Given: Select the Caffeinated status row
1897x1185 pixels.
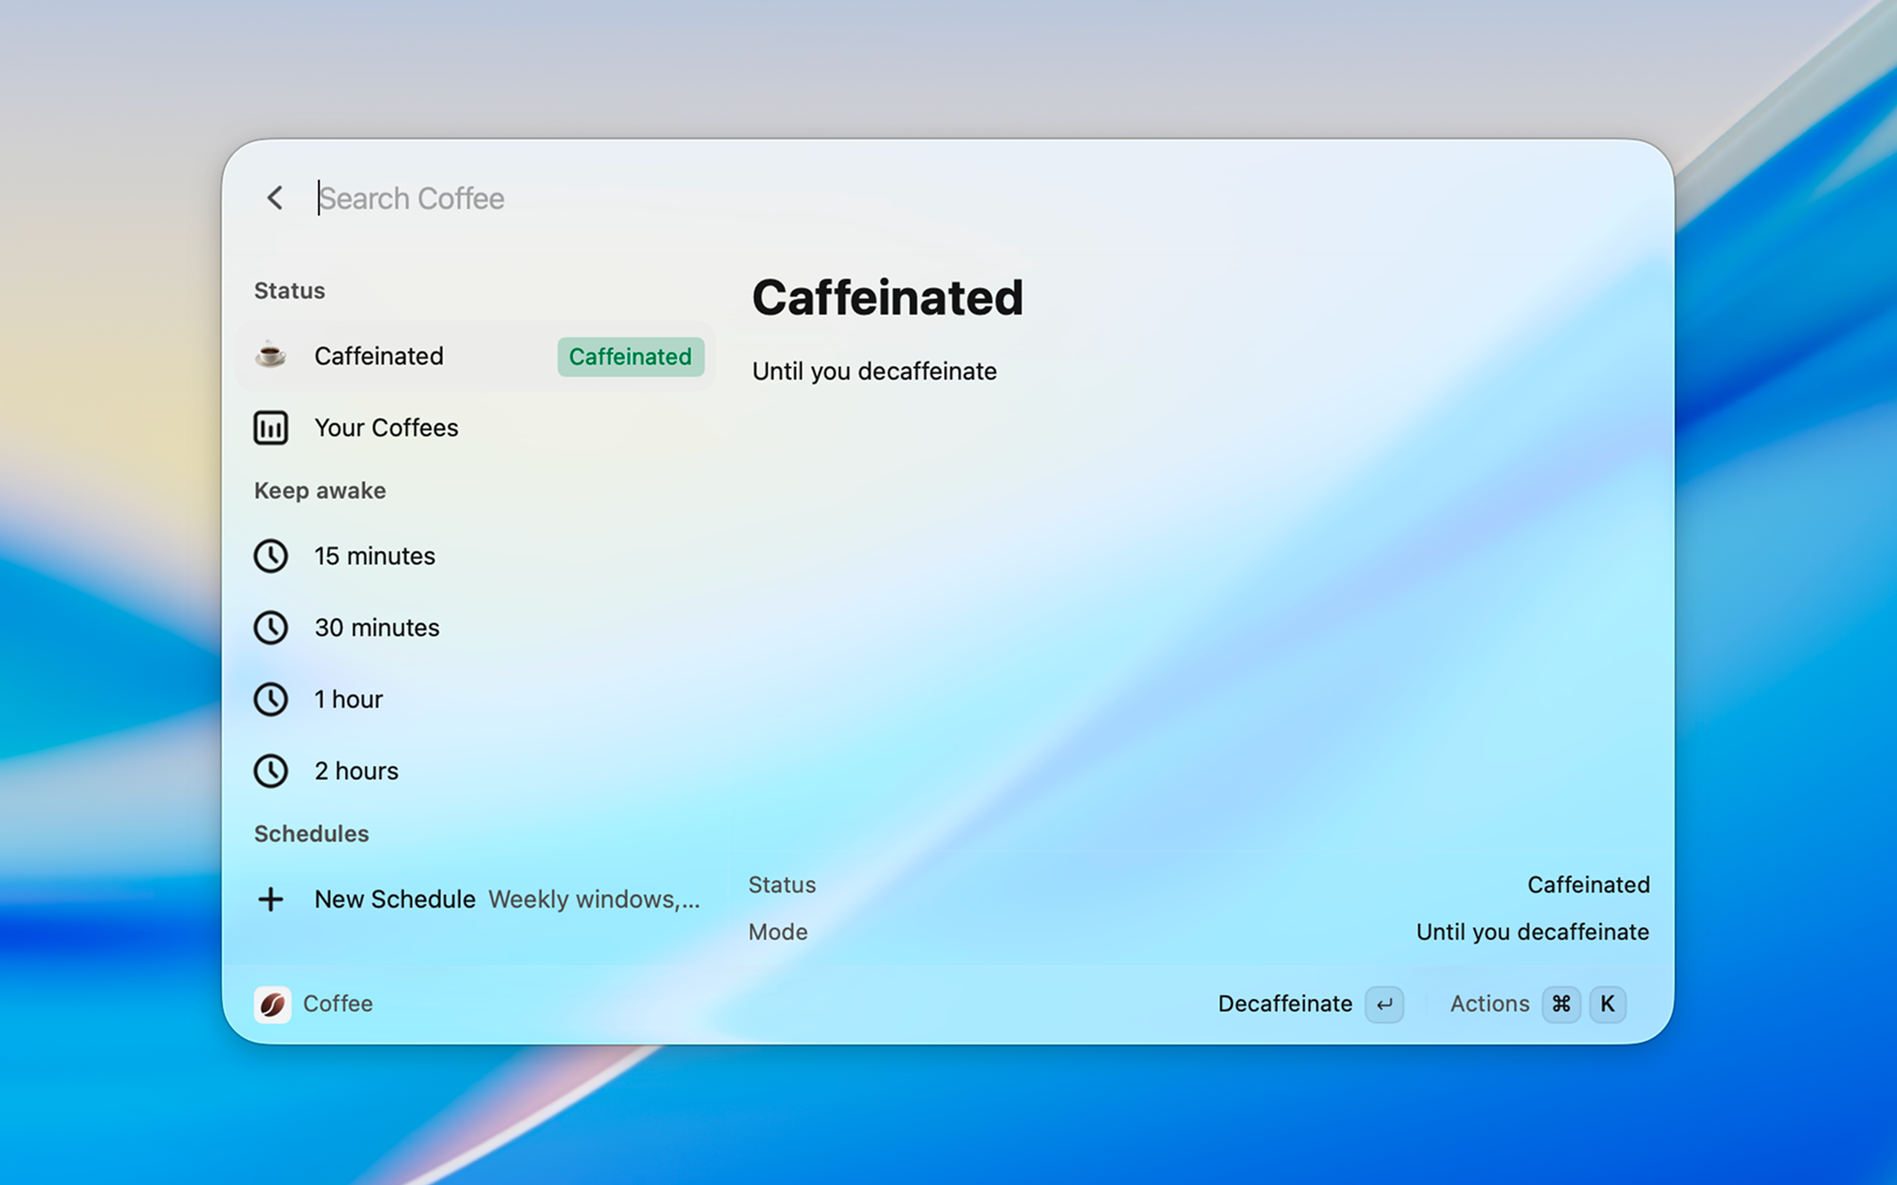Looking at the screenshot, I should [x=474, y=356].
